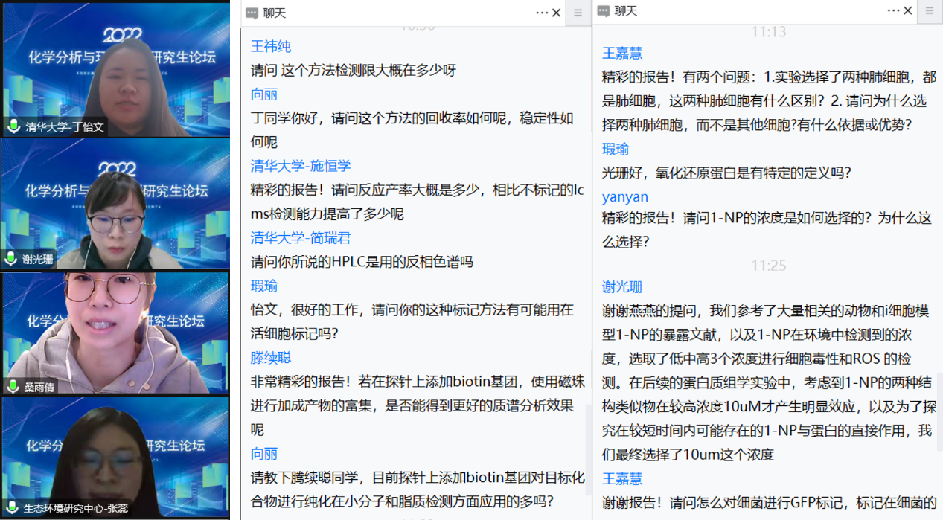The height and width of the screenshot is (520, 943).
Task: Click the sender name 清华大学-简瑞君
Action: pyautogui.click(x=301, y=238)
